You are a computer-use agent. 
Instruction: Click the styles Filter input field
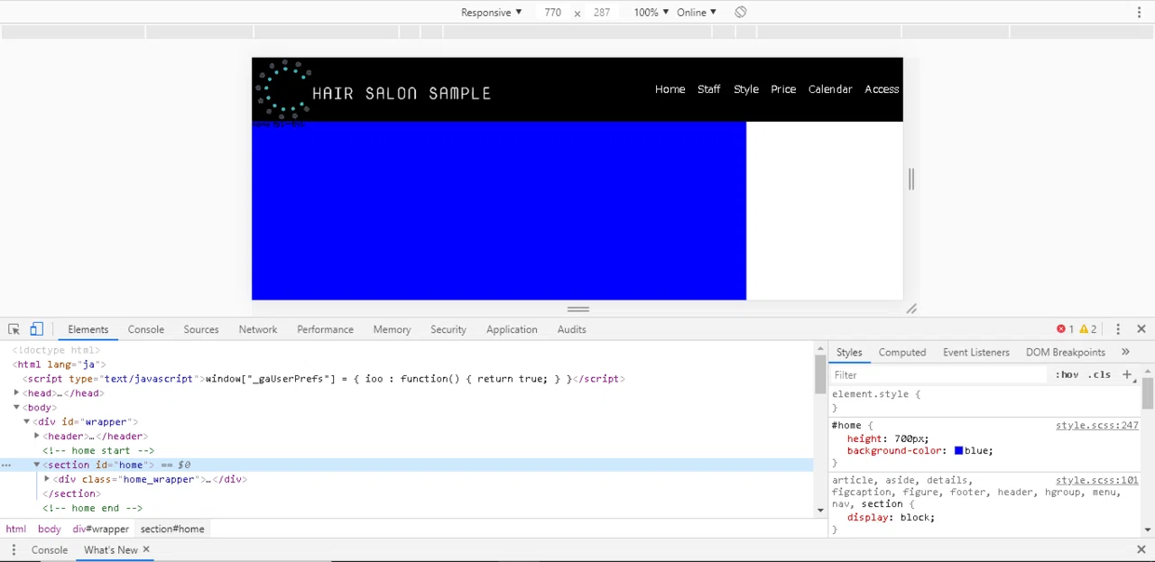pyautogui.click(x=938, y=374)
